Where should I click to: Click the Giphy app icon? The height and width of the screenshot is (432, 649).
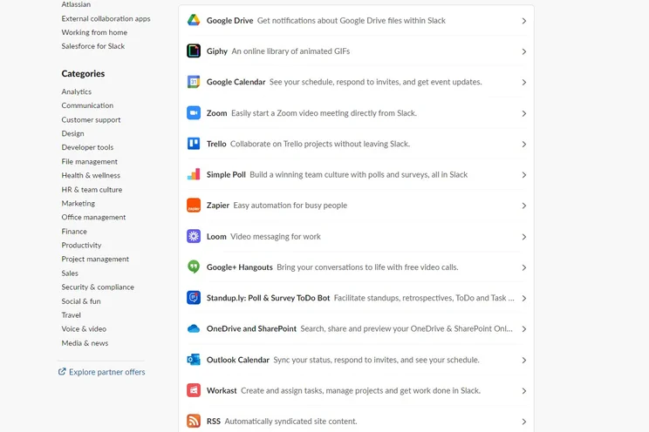pyautogui.click(x=194, y=51)
